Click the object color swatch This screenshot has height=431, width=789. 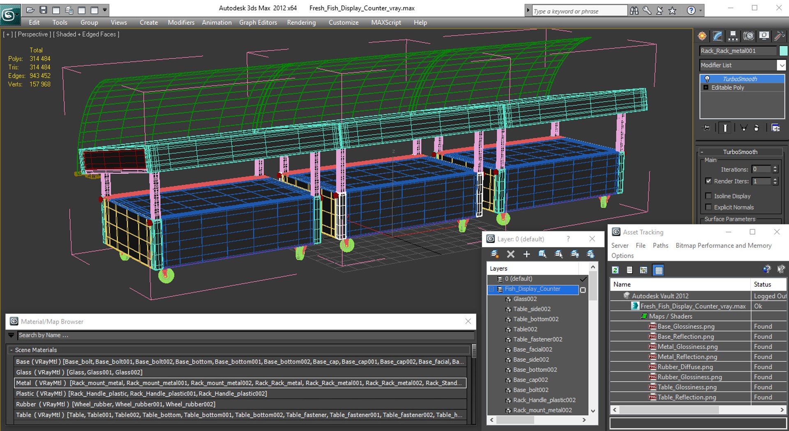[x=783, y=51]
